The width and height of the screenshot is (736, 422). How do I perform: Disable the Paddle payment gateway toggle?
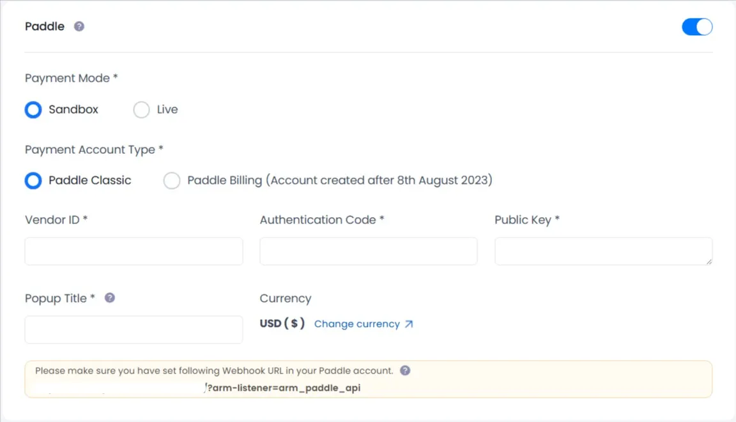[x=697, y=27]
